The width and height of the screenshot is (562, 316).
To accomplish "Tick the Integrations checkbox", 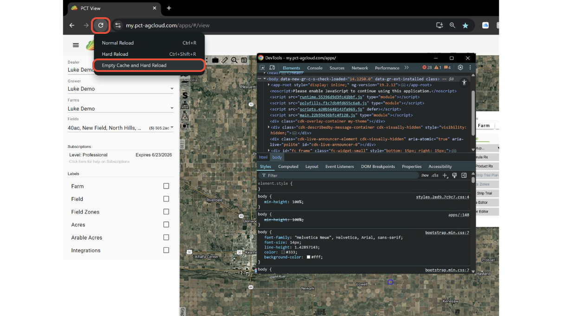I will click(166, 250).
